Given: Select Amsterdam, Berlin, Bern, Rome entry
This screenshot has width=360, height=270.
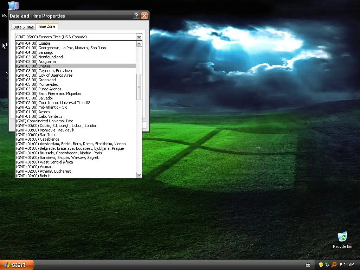Looking at the screenshot, I should pos(76,144).
